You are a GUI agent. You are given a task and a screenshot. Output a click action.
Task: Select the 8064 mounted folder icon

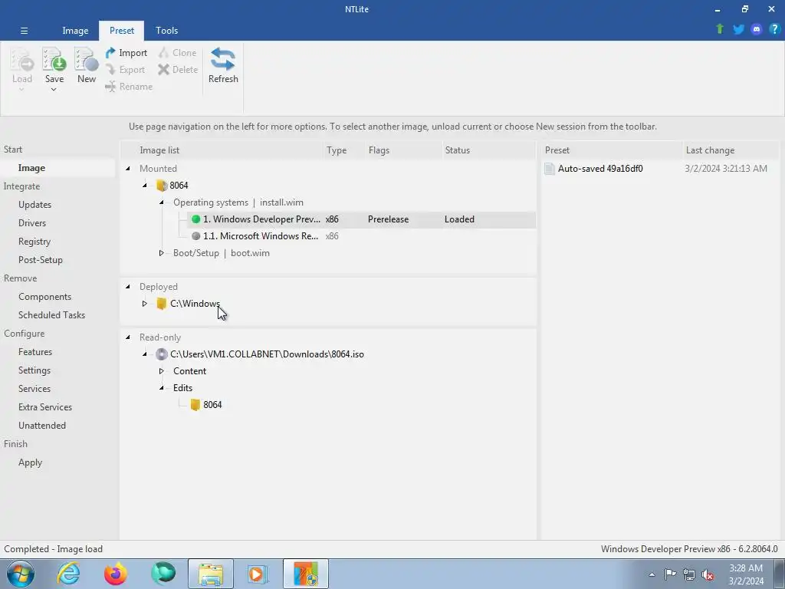162,186
